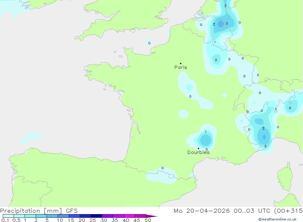Click the '0' value in the English Channel

pos(149,43)
